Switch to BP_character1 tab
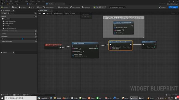179x100 pixels. [x=33, y=4]
